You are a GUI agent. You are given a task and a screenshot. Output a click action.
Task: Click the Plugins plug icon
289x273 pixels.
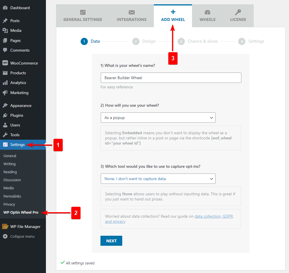5,115
